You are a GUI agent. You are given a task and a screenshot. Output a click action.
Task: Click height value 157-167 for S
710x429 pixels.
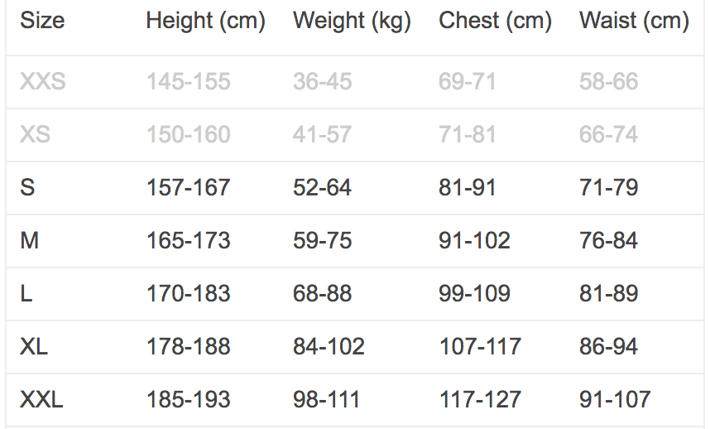click(189, 188)
